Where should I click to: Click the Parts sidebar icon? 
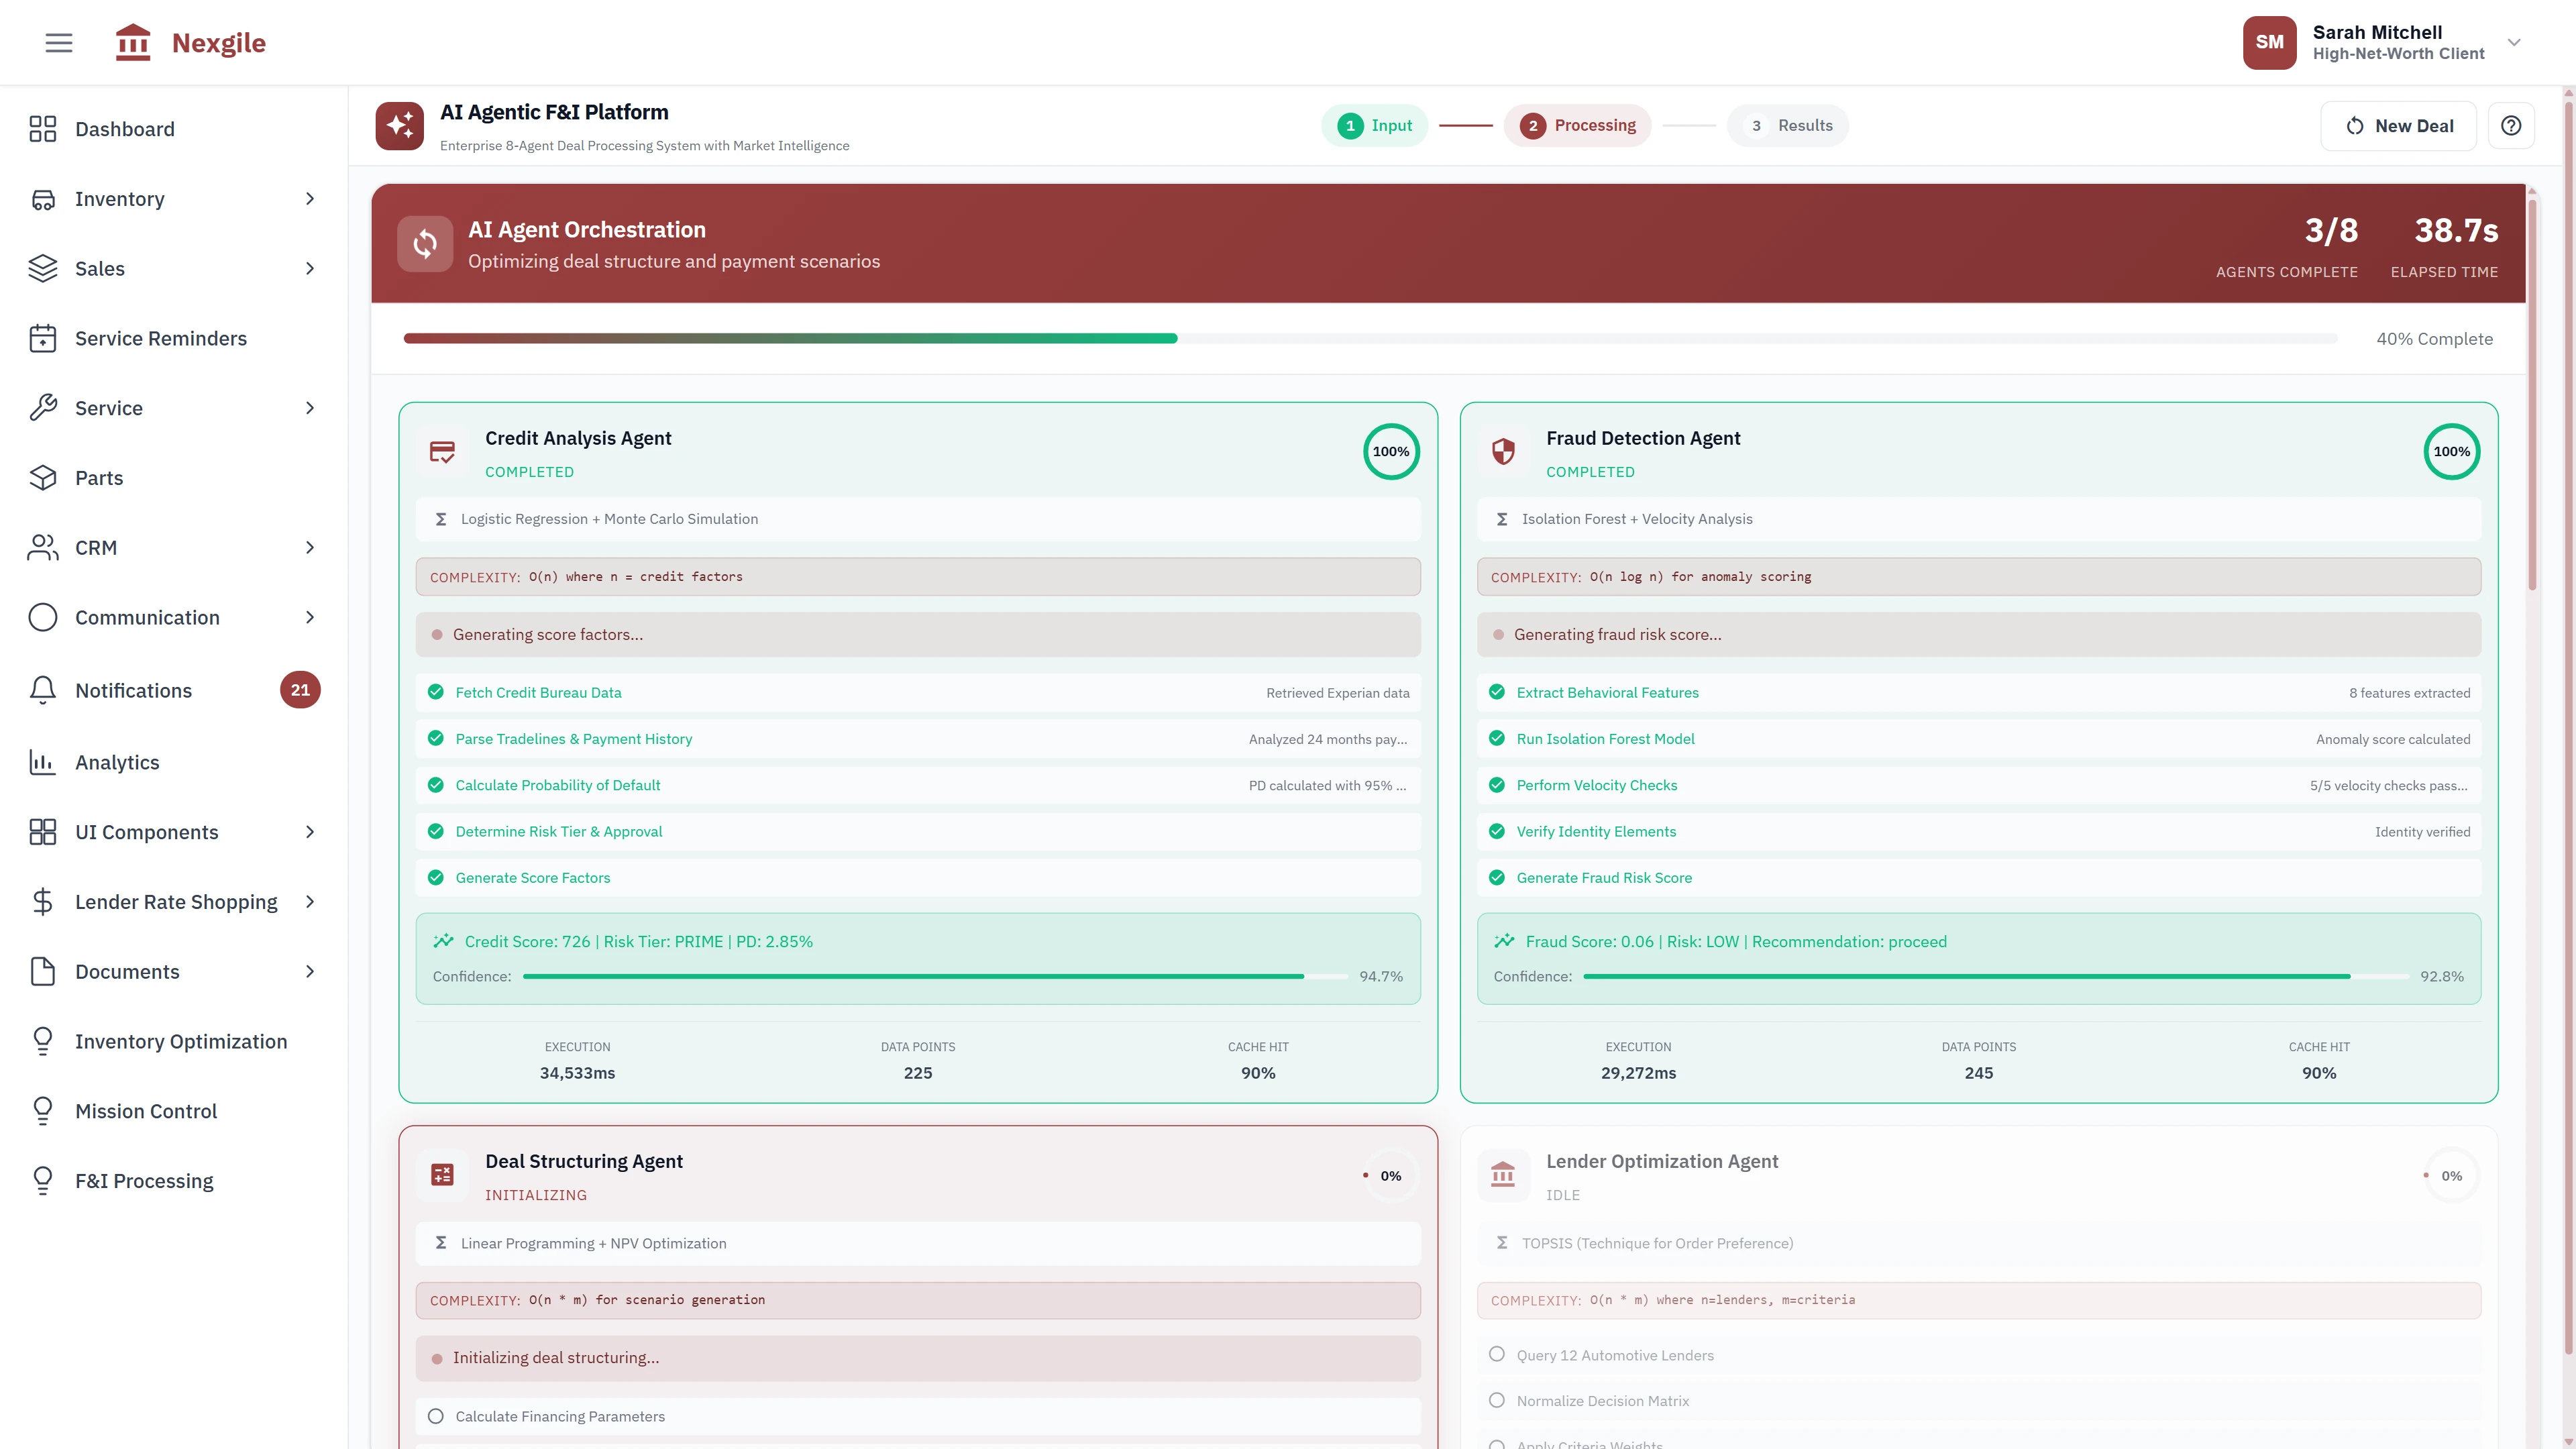tap(43, 477)
